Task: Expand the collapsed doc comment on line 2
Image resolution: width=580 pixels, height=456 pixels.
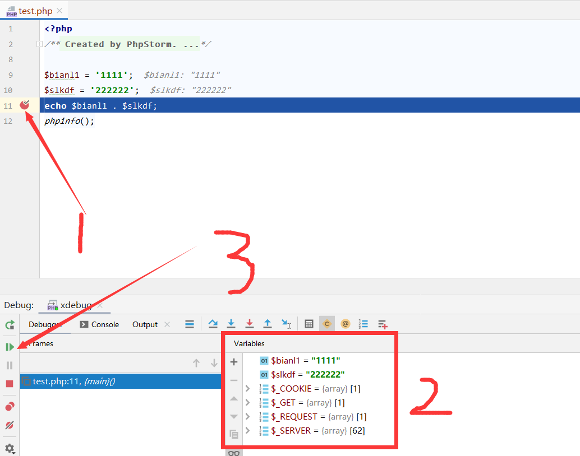Action: [39, 44]
